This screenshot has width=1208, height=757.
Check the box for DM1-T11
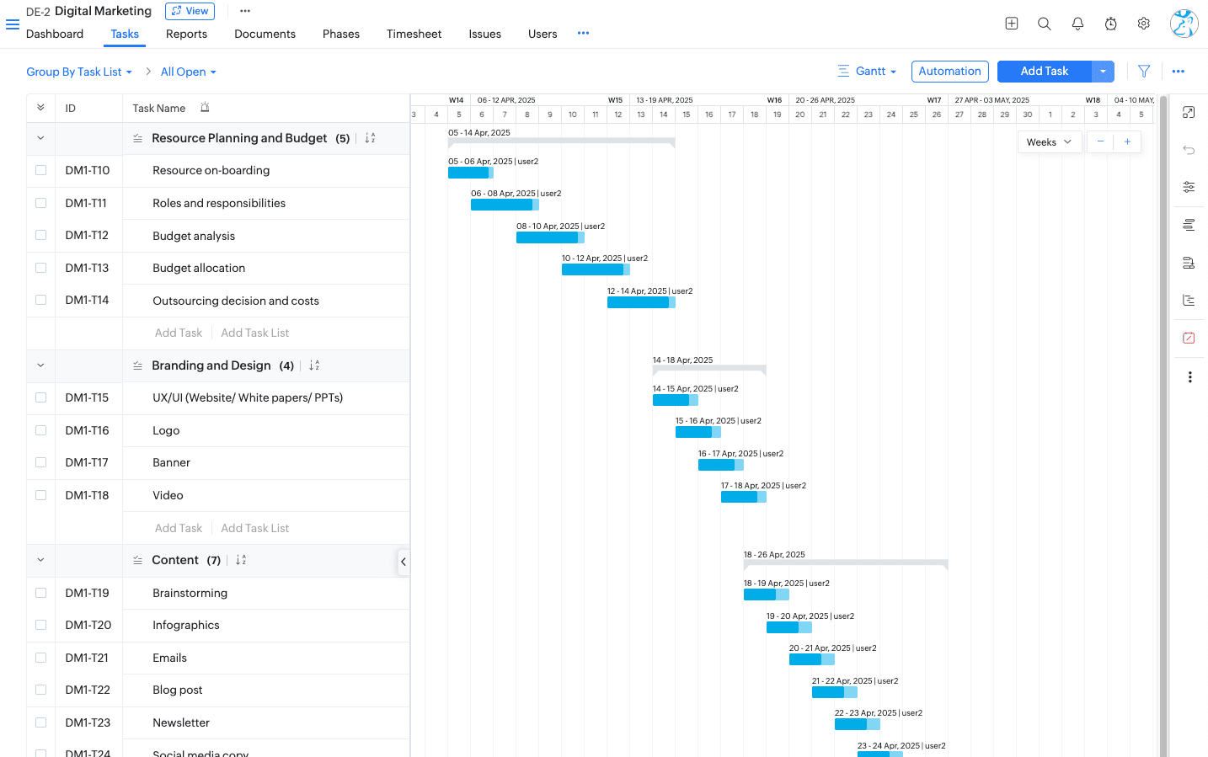point(40,203)
